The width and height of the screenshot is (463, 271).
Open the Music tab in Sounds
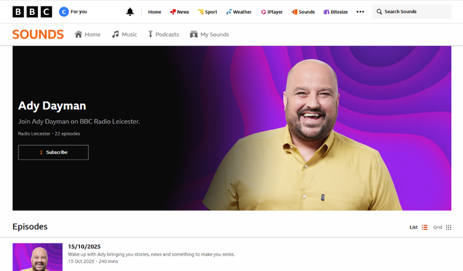pos(125,34)
